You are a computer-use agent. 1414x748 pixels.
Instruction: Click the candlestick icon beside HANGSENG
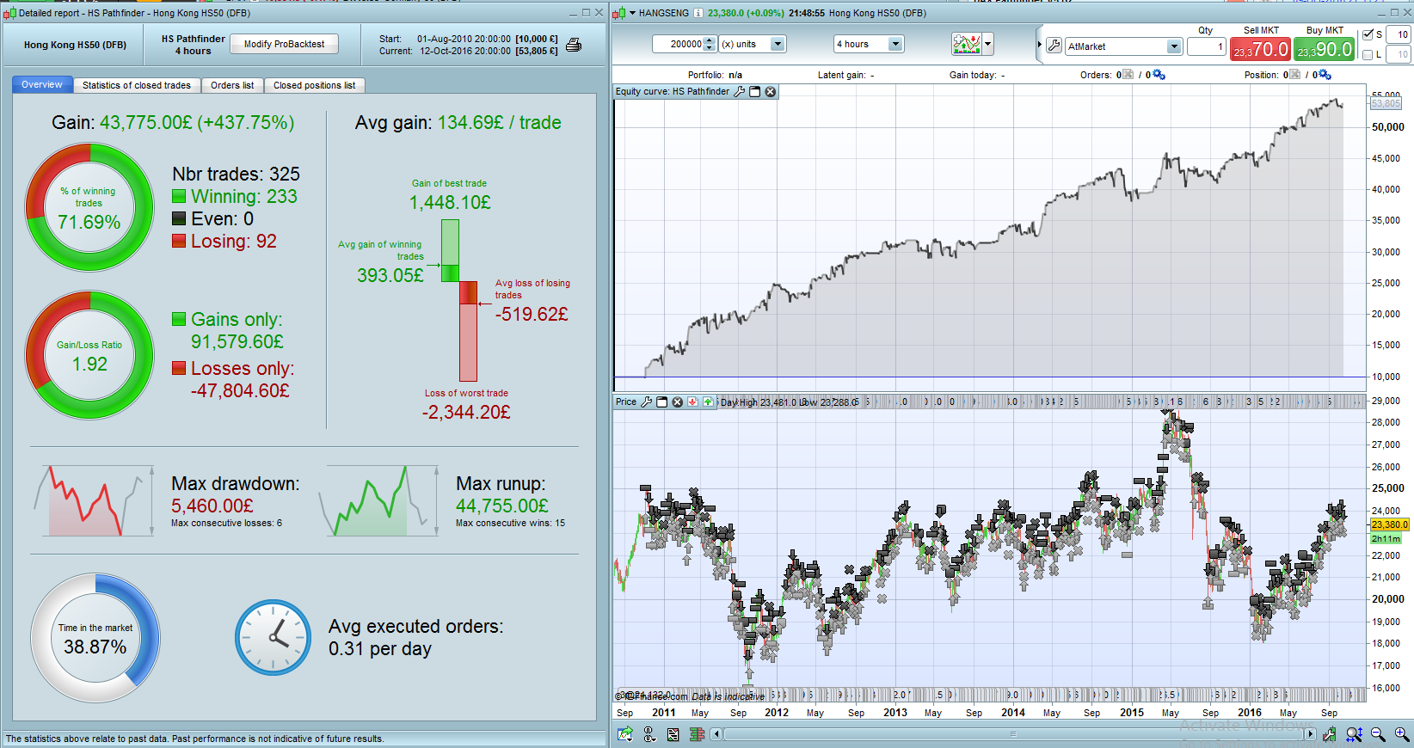click(618, 13)
